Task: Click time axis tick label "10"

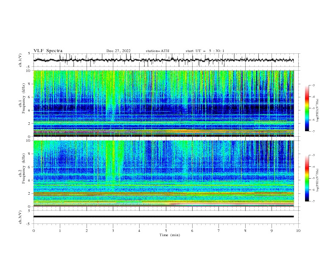Action: [298, 231]
